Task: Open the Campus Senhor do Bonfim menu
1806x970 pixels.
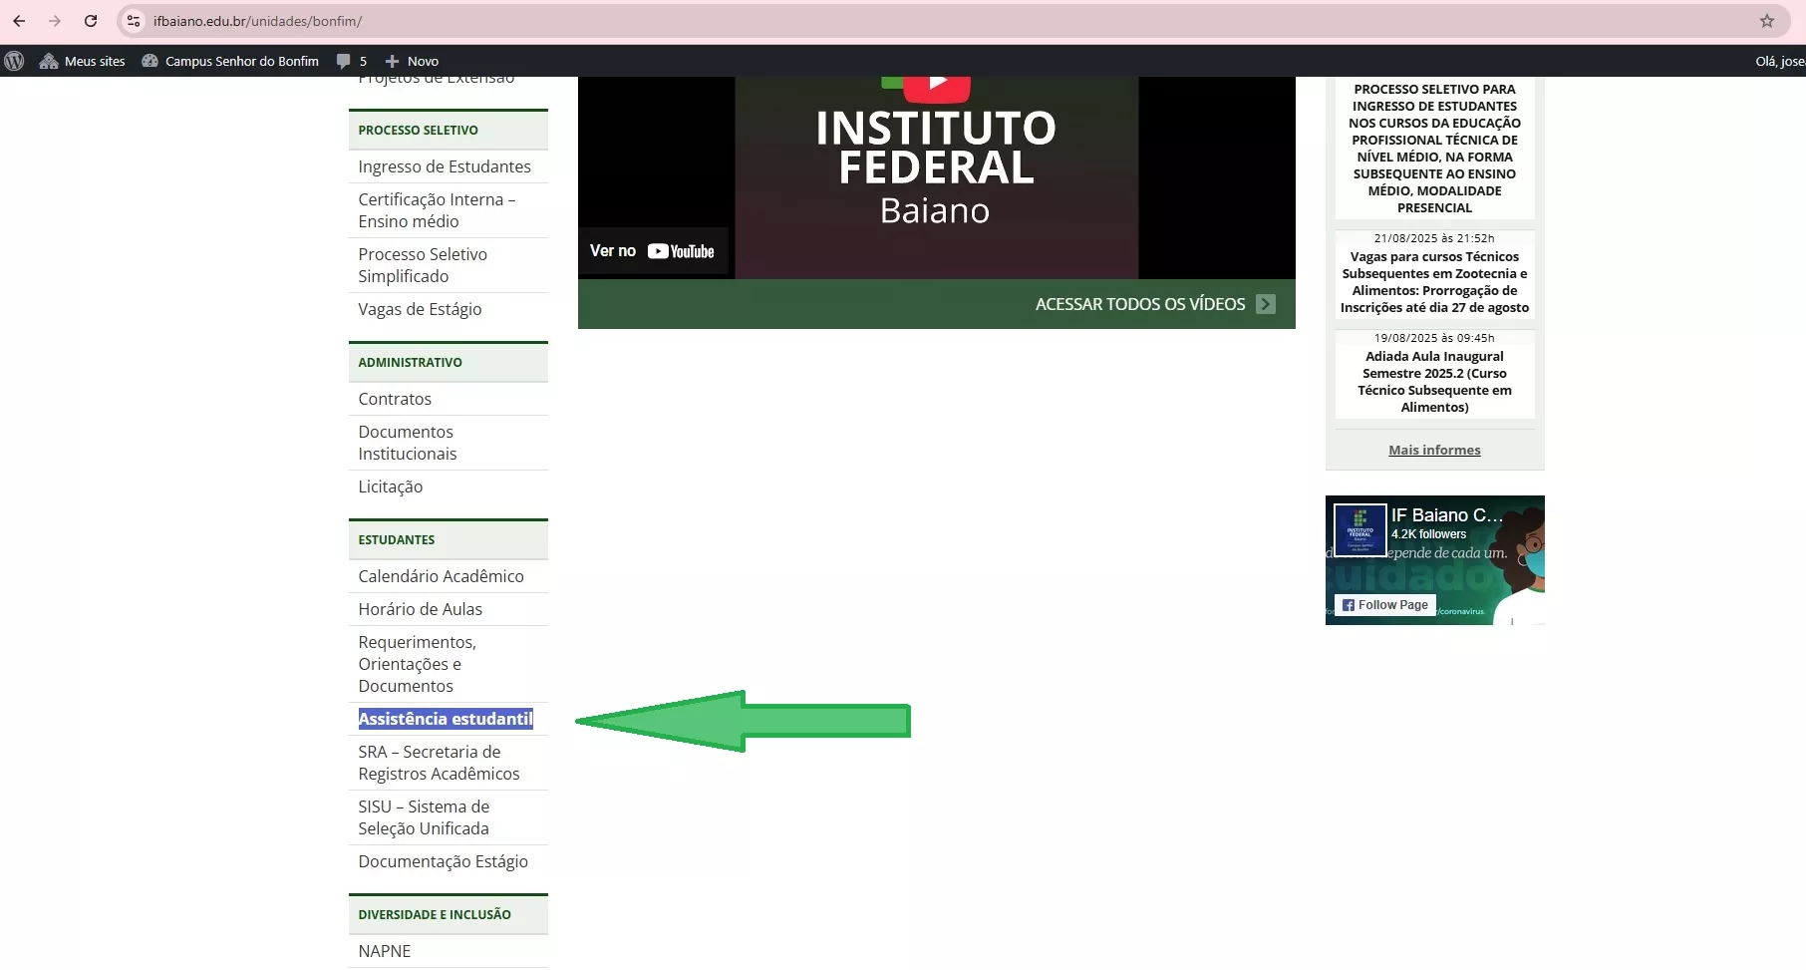Action: [230, 61]
